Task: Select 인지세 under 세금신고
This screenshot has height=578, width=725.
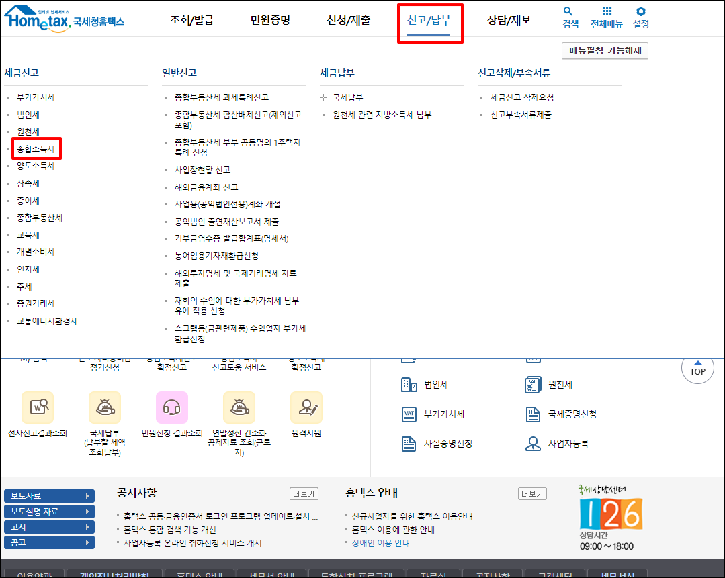Action: [x=28, y=269]
